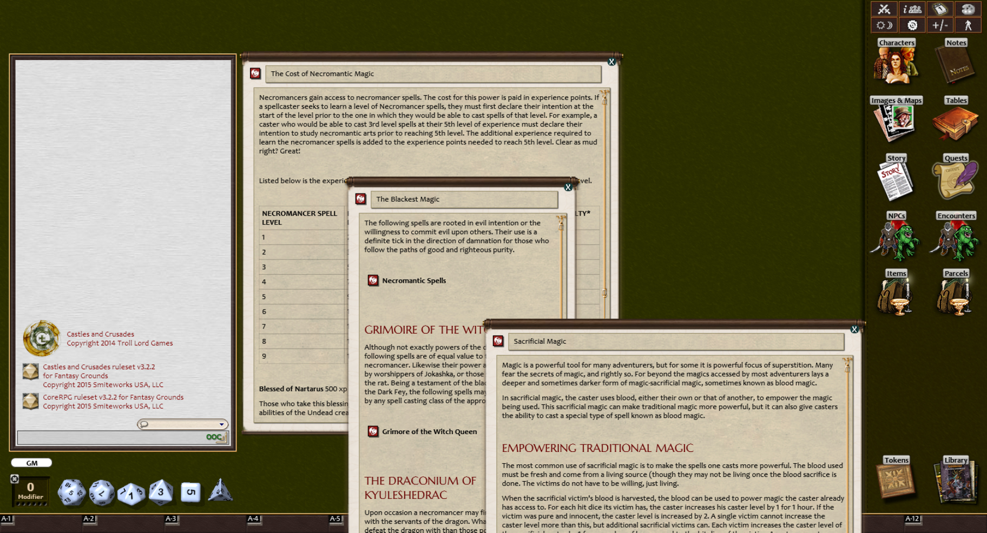Viewport: 987px width, 533px height.
Task: Open the party sheet info icon
Action: tap(912, 9)
